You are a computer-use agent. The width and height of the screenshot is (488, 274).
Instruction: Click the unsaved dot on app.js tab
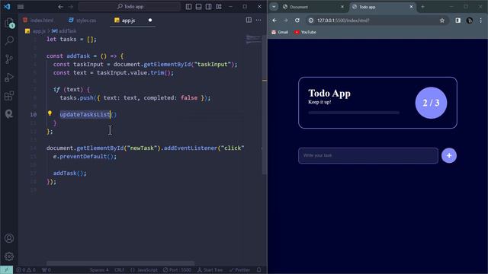point(150,21)
